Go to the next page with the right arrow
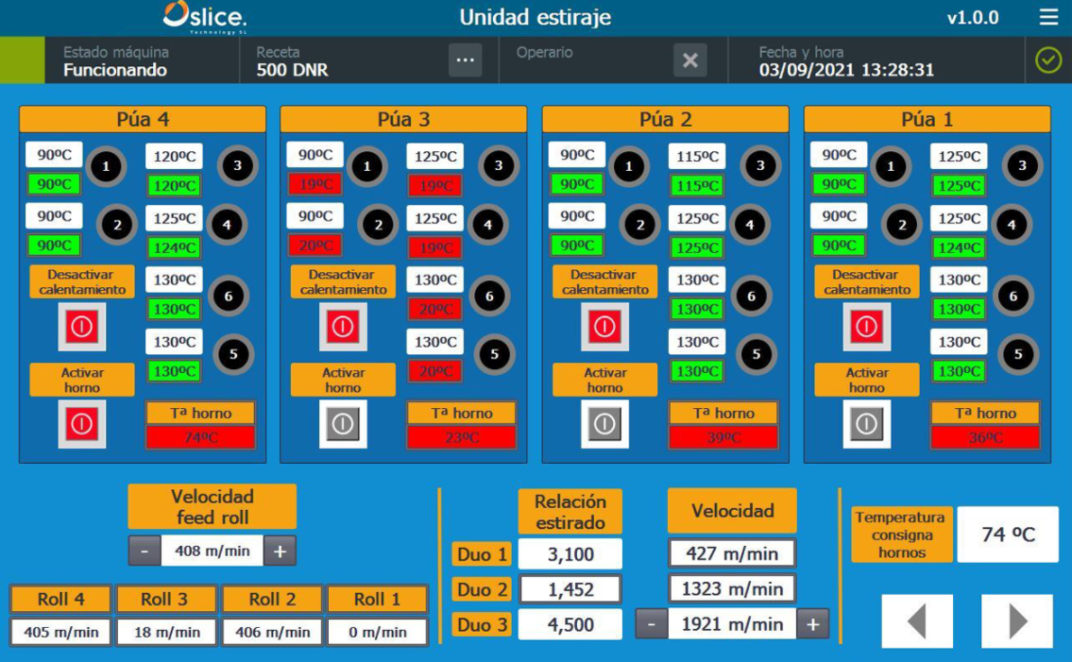This screenshot has width=1072, height=662. pos(1017,620)
